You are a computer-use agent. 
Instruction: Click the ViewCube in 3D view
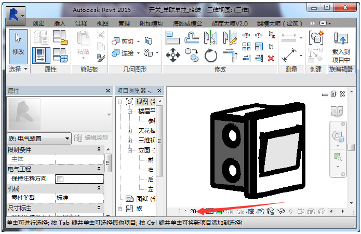(337, 111)
